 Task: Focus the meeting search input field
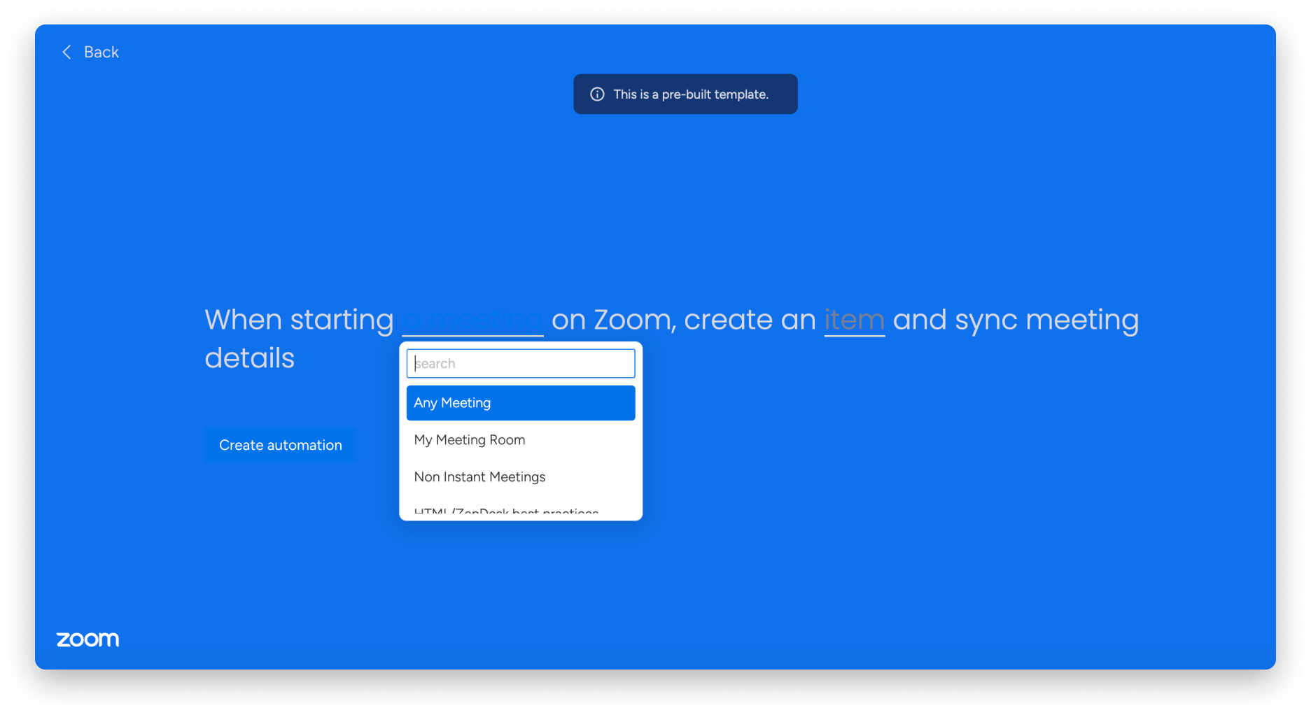coord(521,363)
